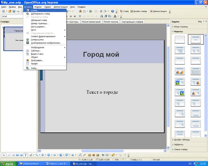Click the Windows пуск Start button
This screenshot has width=208, height=166.
[x=8, y=164]
